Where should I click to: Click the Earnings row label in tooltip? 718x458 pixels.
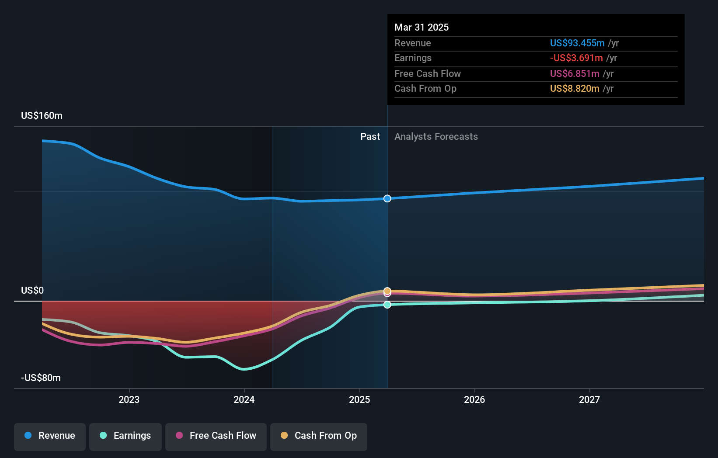(413, 58)
